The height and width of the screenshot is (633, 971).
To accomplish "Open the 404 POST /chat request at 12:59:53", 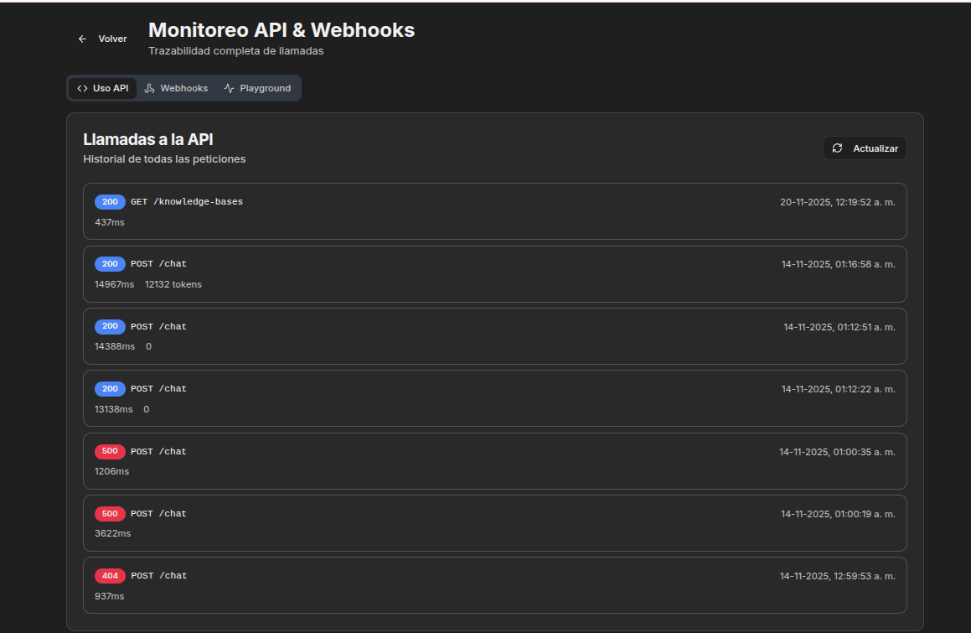I will coord(495,585).
